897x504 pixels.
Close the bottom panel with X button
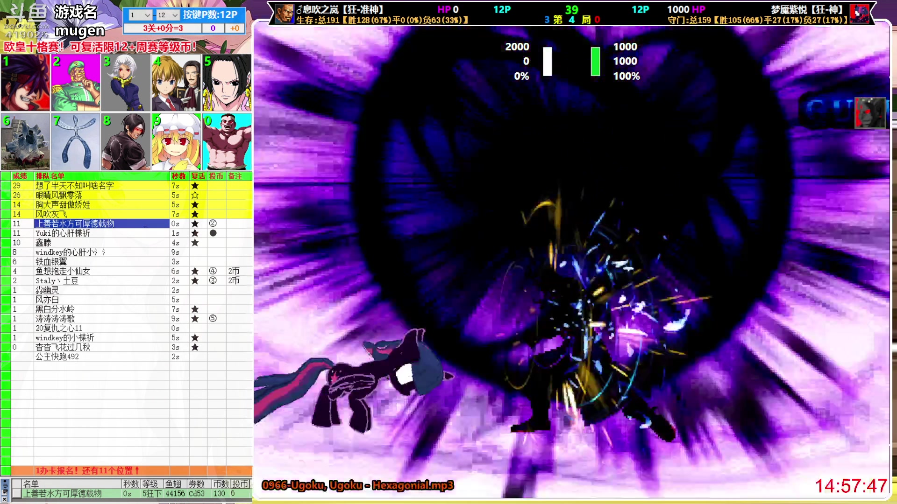[4, 499]
